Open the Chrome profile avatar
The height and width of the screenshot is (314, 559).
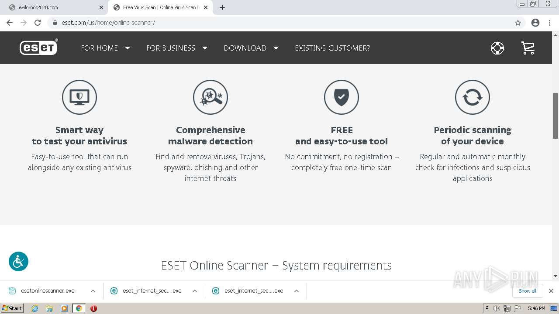535,23
